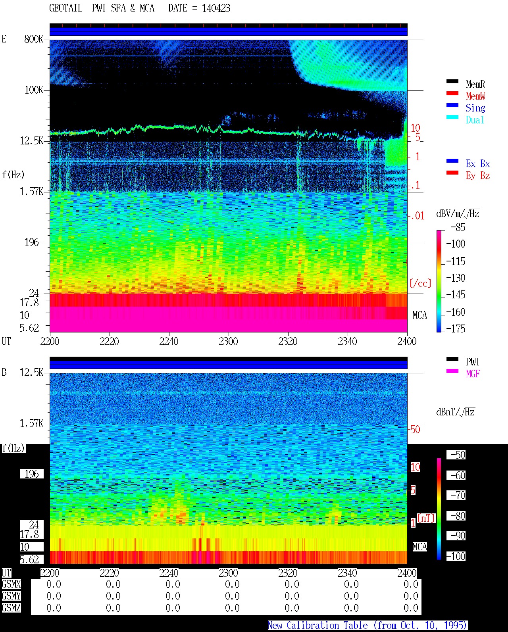The height and width of the screenshot is (632, 508).
Task: Click the New Calibration Table link
Action: click(x=368, y=626)
